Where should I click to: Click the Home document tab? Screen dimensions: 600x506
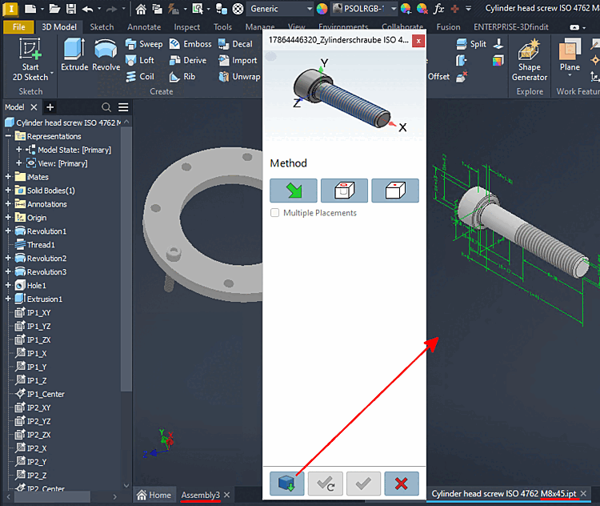[x=154, y=495]
